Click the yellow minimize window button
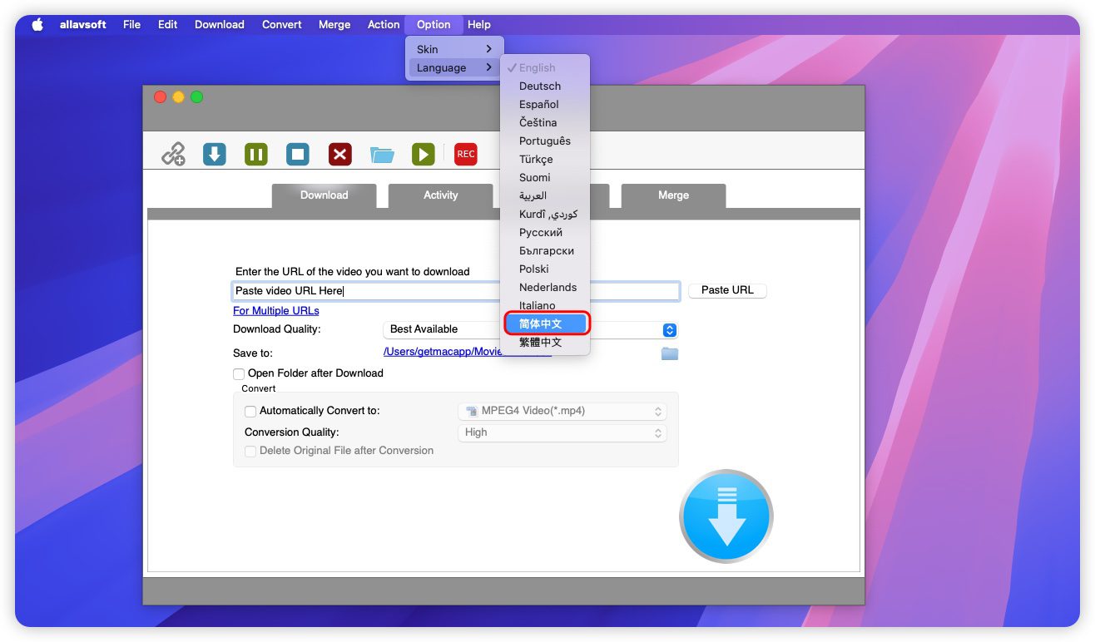 pos(178,97)
